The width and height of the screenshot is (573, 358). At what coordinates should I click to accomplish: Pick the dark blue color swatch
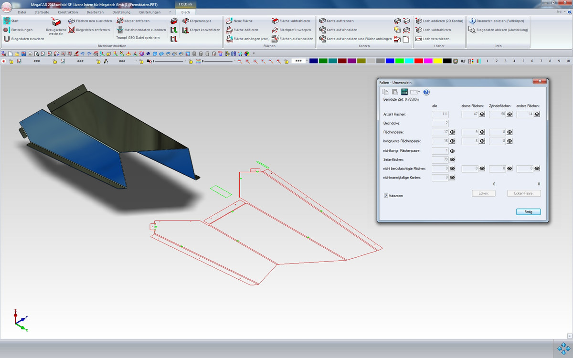313,61
